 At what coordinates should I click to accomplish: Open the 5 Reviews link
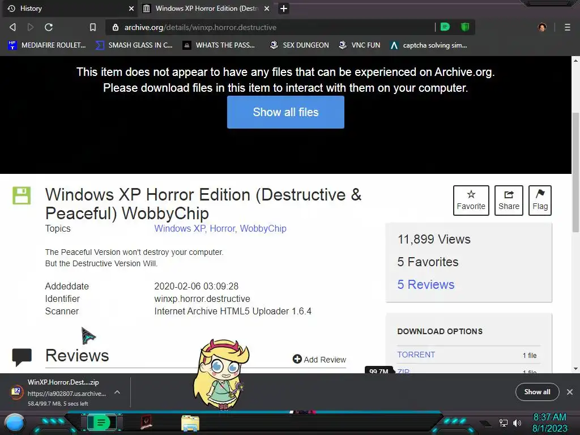[426, 284]
